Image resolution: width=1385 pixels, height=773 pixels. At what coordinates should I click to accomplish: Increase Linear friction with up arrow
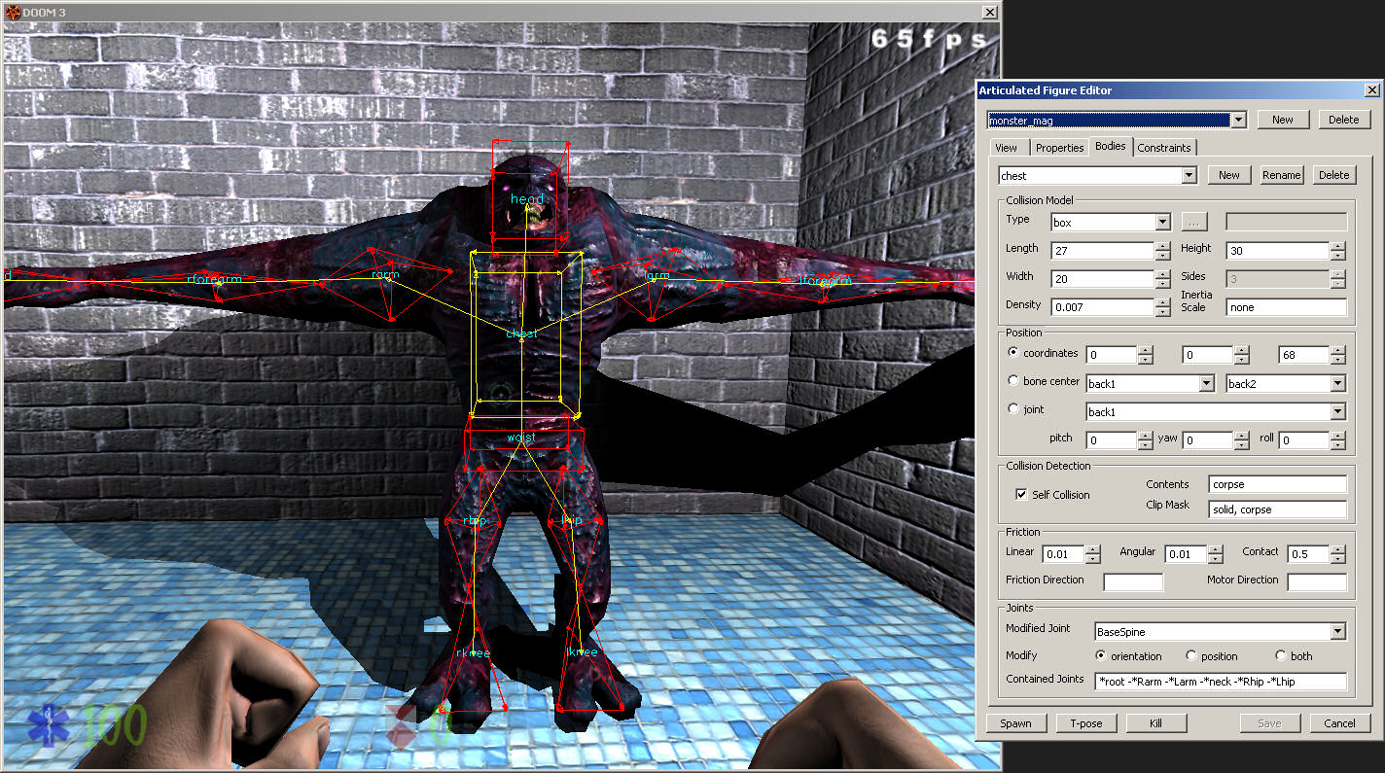[x=1092, y=550]
